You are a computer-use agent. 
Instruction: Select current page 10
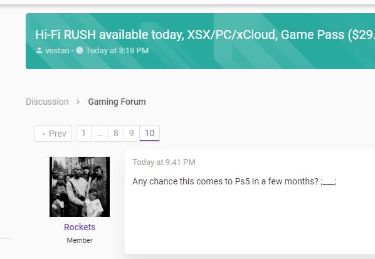tap(149, 133)
